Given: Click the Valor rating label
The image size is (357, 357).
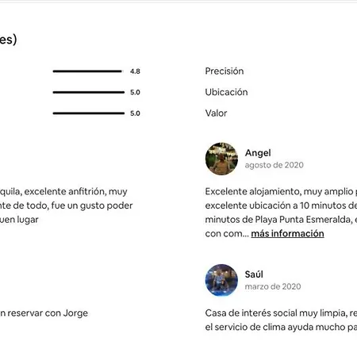Looking at the screenshot, I should pyautogui.click(x=216, y=113).
